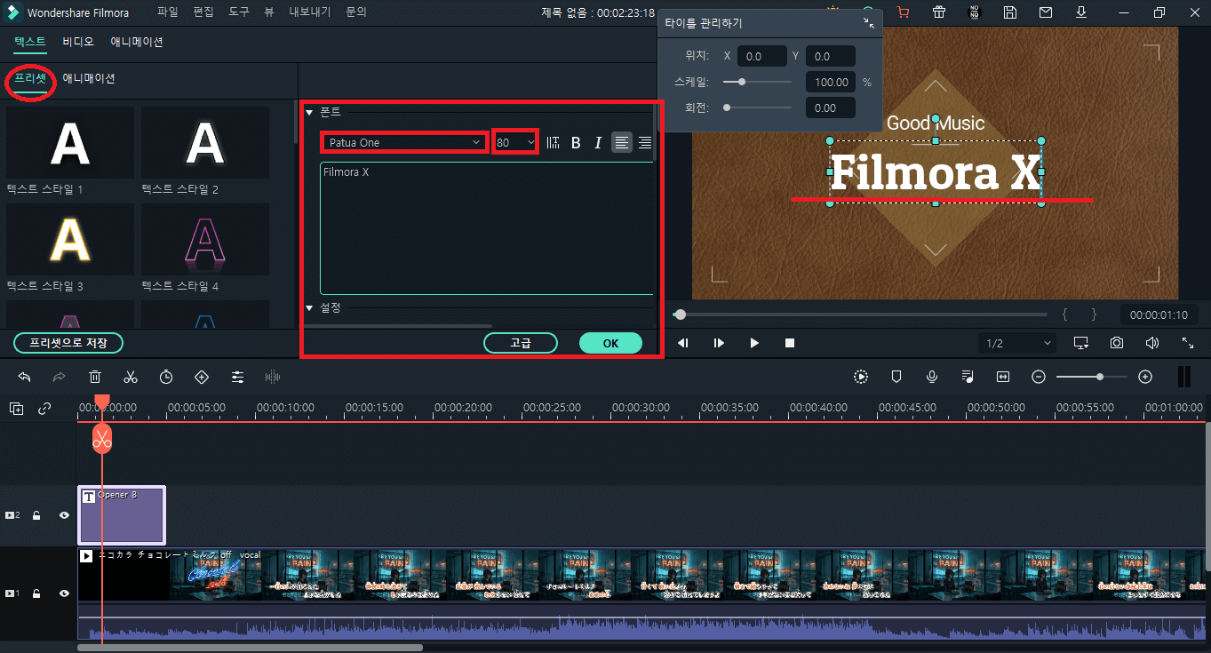The width and height of the screenshot is (1211, 653).
Task: Click zoom to fit timeline icon
Action: point(1003,377)
